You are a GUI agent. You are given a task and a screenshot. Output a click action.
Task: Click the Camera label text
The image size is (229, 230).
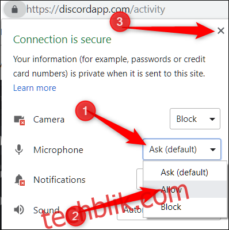click(49, 120)
